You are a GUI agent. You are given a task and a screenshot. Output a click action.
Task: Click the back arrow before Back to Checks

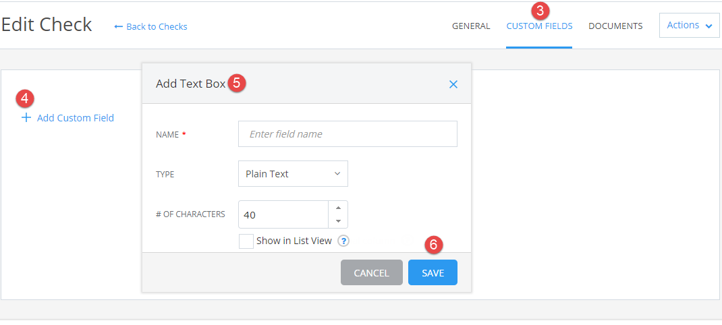118,27
